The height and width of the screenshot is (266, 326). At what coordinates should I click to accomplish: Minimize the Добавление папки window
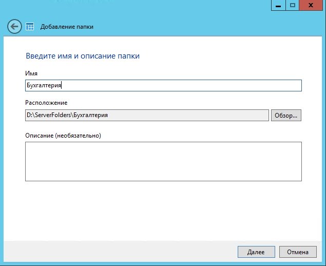pos(278,5)
